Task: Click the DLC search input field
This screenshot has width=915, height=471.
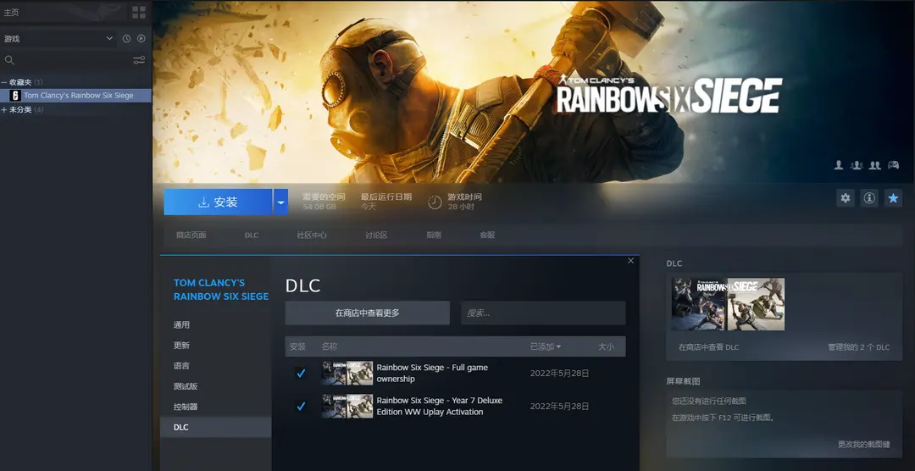Action: [543, 313]
